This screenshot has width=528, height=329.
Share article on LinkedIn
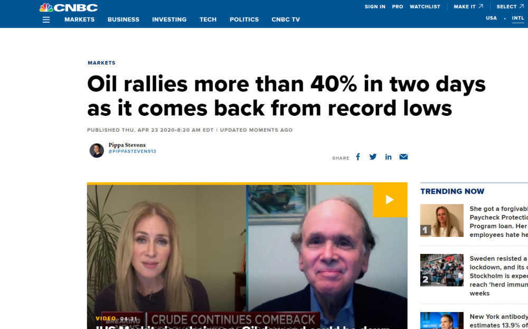388,157
